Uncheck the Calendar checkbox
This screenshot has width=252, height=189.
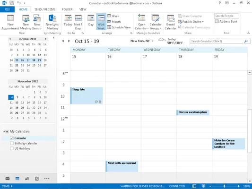pyautogui.click(x=11, y=138)
